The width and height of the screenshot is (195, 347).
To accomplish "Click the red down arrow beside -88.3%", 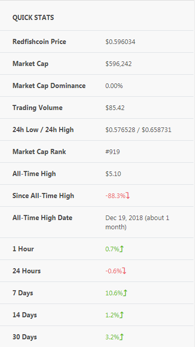I will [128, 196].
